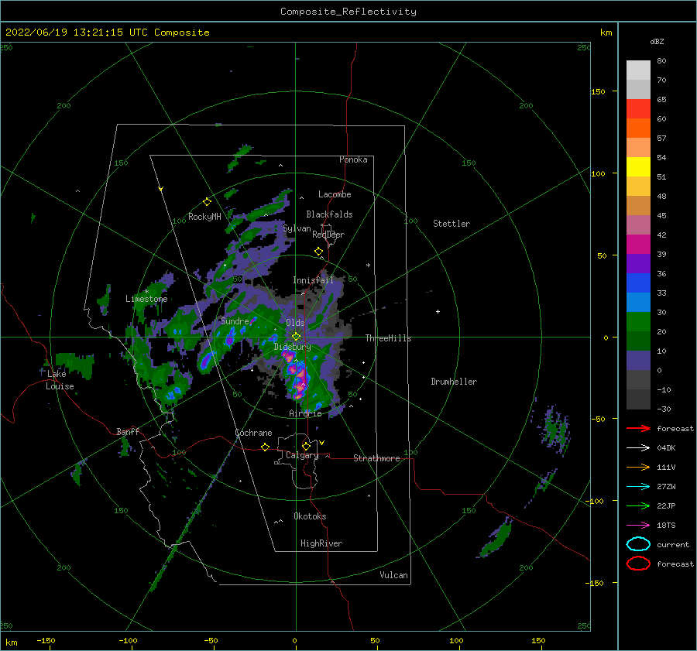Click the ThreeHills town label
697x651 pixels.
[x=389, y=338]
